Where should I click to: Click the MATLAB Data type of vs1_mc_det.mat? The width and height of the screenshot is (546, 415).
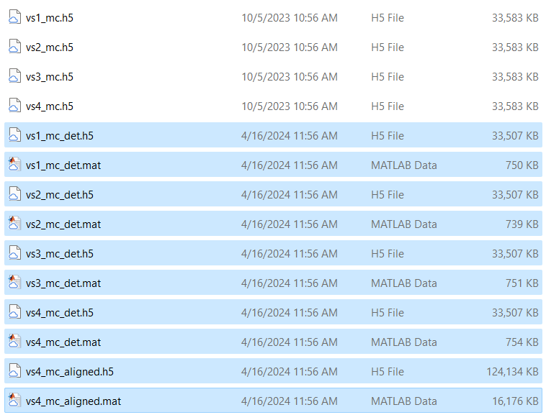point(404,165)
